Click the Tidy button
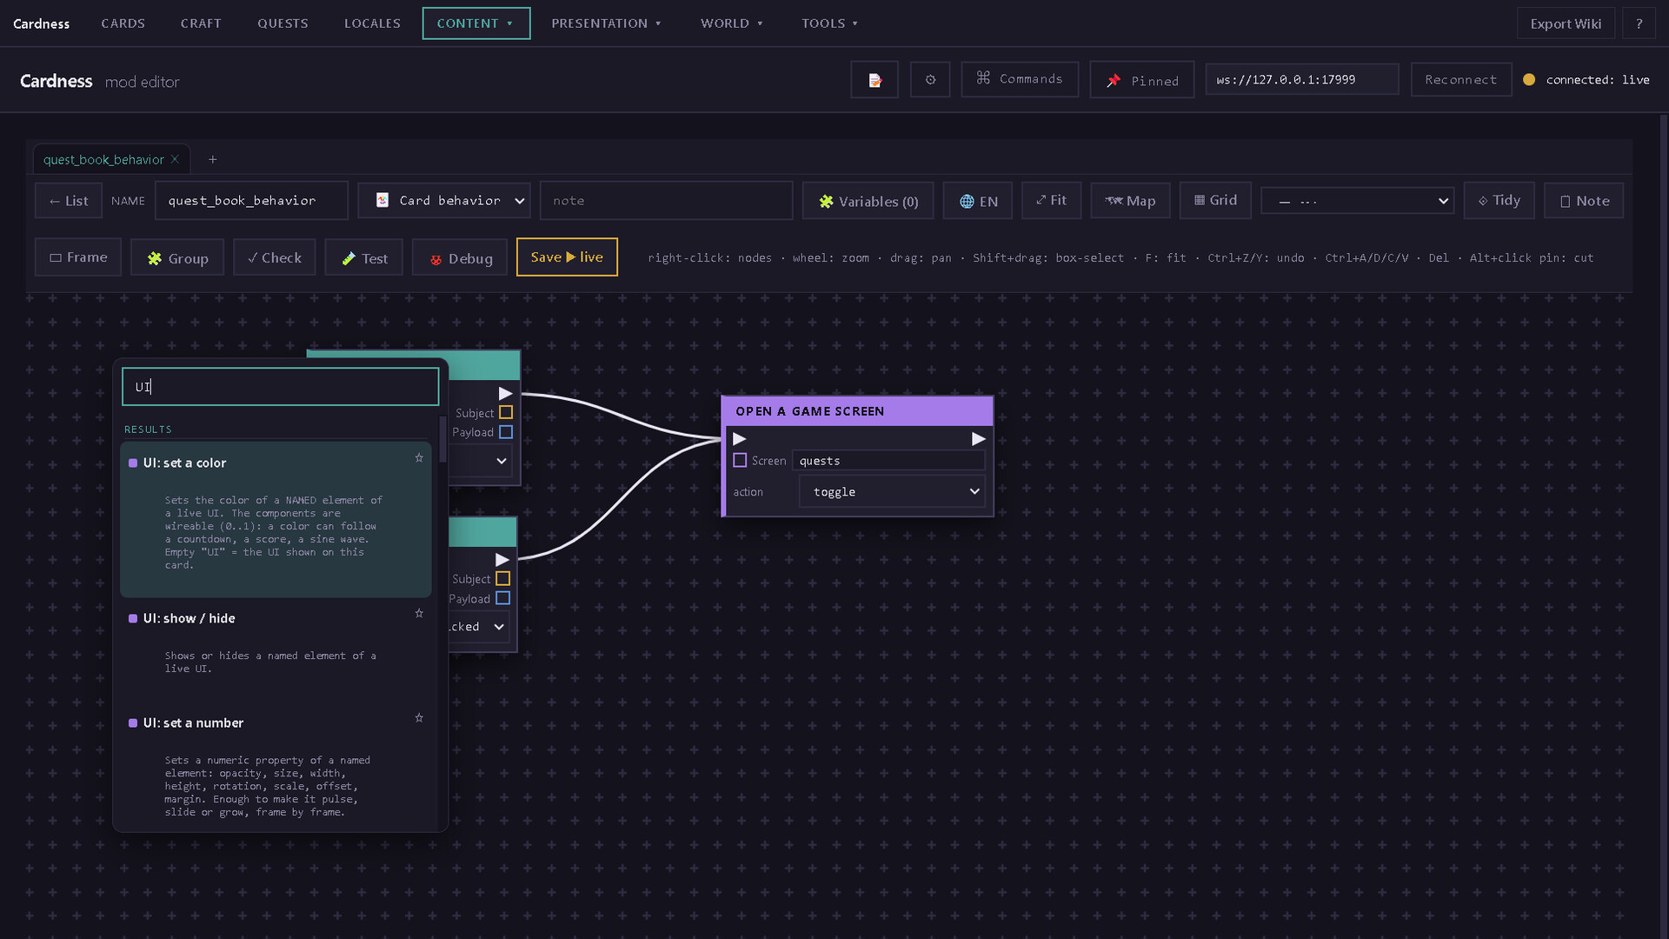The width and height of the screenshot is (1669, 939). (1499, 200)
